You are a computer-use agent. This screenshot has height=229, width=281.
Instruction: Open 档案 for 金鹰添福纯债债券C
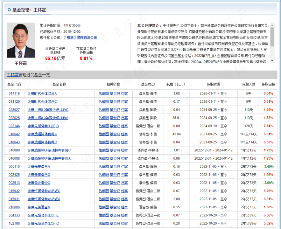[x=124, y=142]
